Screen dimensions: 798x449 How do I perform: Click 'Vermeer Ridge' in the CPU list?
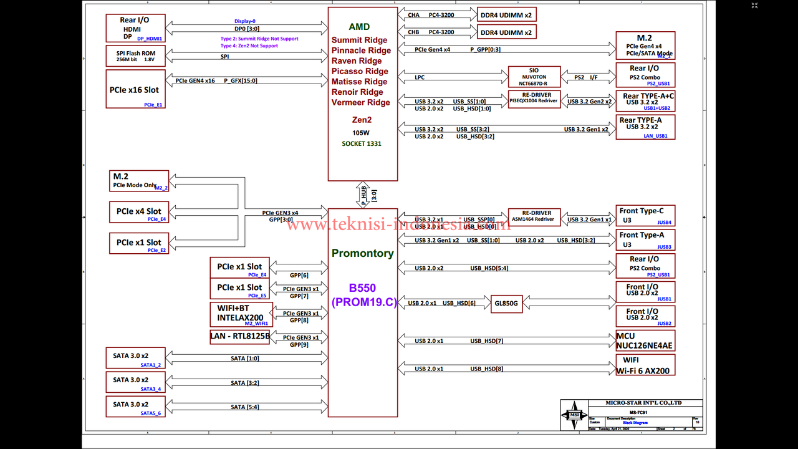tap(361, 102)
